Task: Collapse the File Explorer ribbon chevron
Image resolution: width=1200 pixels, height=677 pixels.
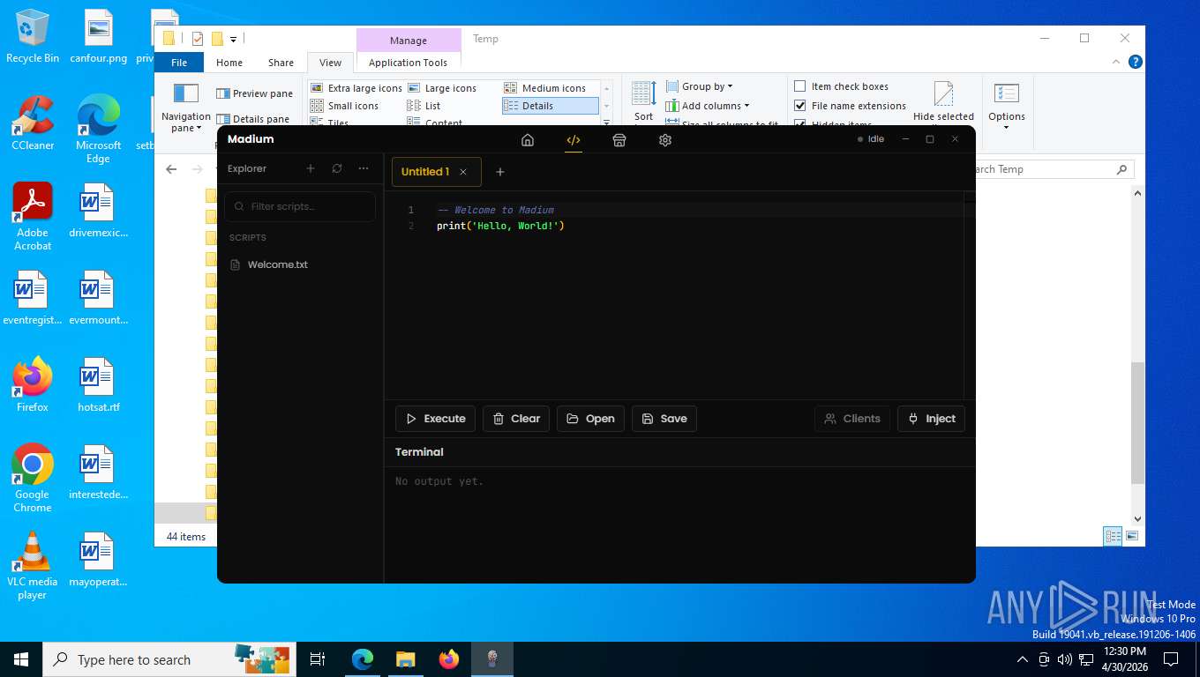Action: point(1117,62)
